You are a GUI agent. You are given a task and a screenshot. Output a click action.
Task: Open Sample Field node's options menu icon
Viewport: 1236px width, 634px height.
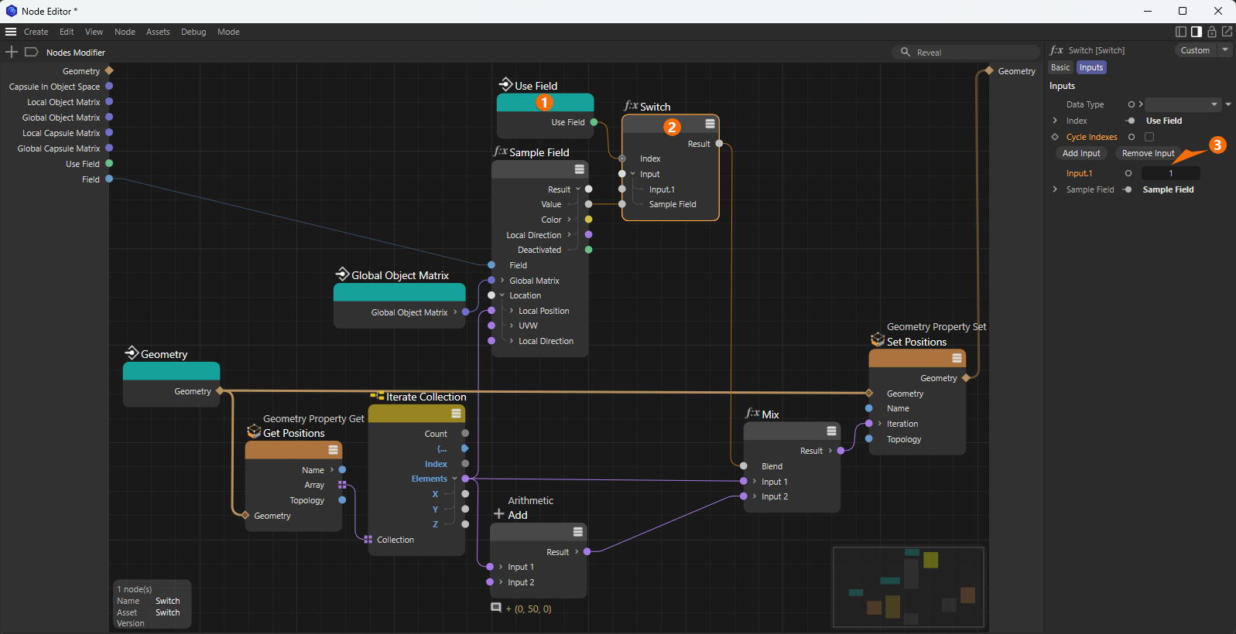pyautogui.click(x=579, y=169)
